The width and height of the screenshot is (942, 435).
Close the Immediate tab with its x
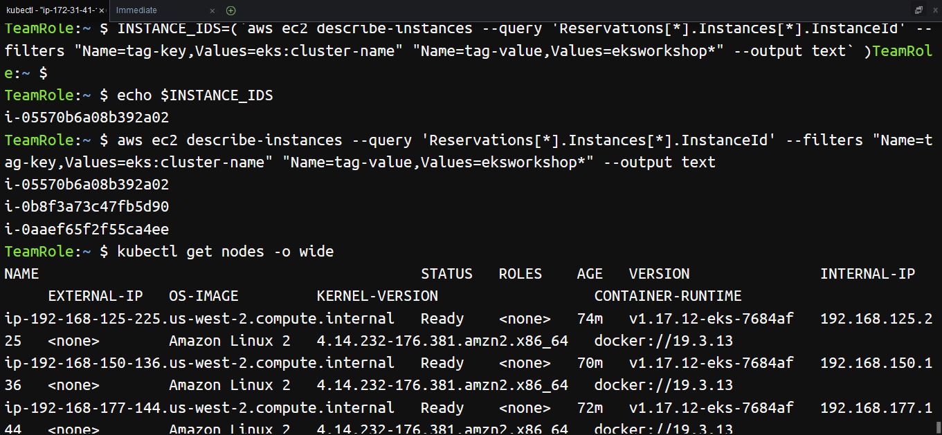pos(212,11)
